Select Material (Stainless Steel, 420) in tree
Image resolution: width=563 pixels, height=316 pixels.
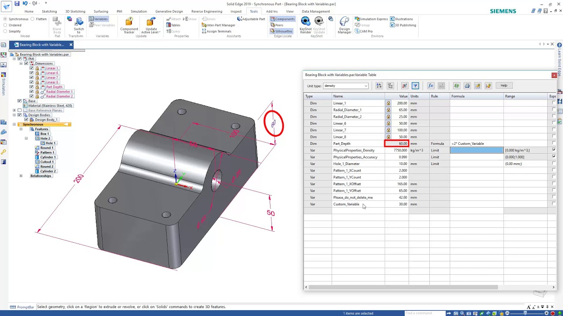(x=48, y=106)
